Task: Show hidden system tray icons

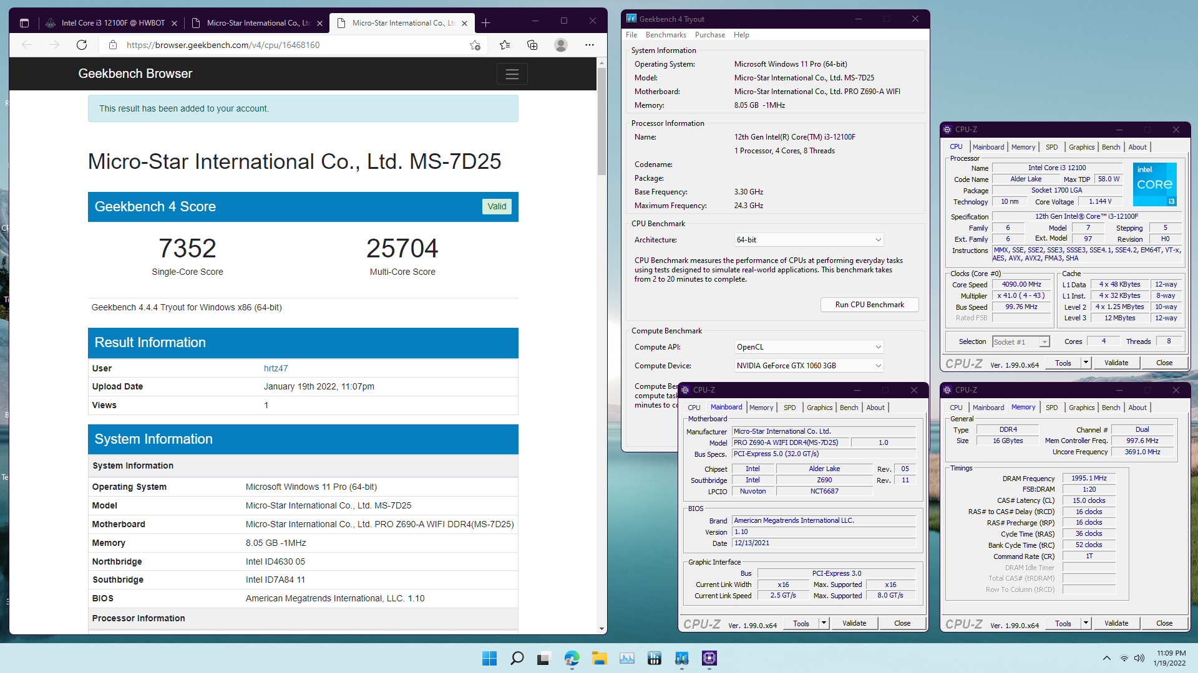Action: pyautogui.click(x=1107, y=658)
